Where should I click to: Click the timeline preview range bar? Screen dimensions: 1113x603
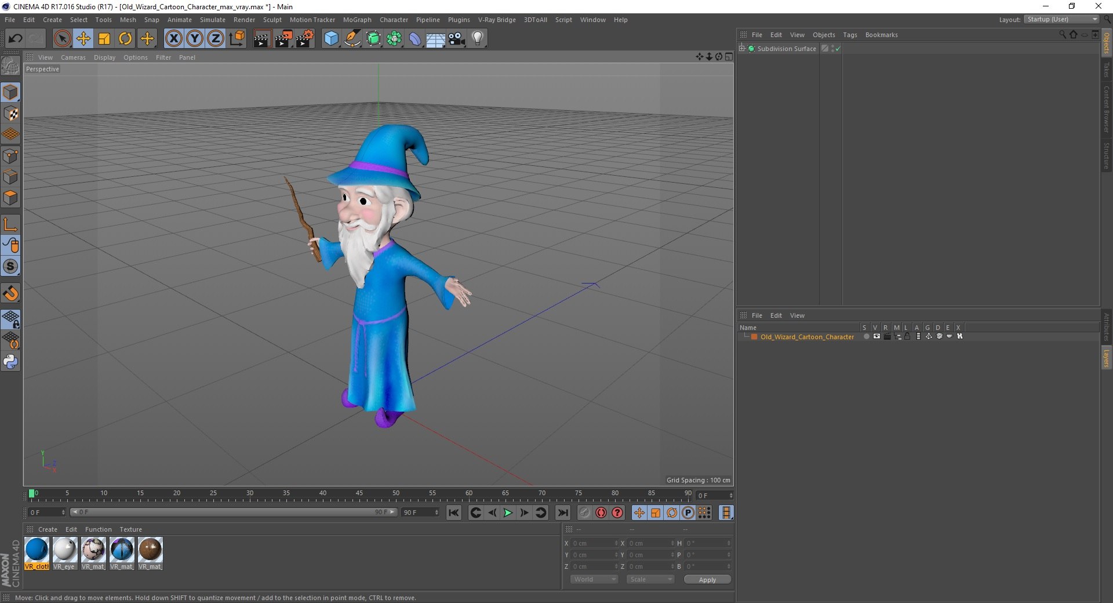pyautogui.click(x=234, y=512)
